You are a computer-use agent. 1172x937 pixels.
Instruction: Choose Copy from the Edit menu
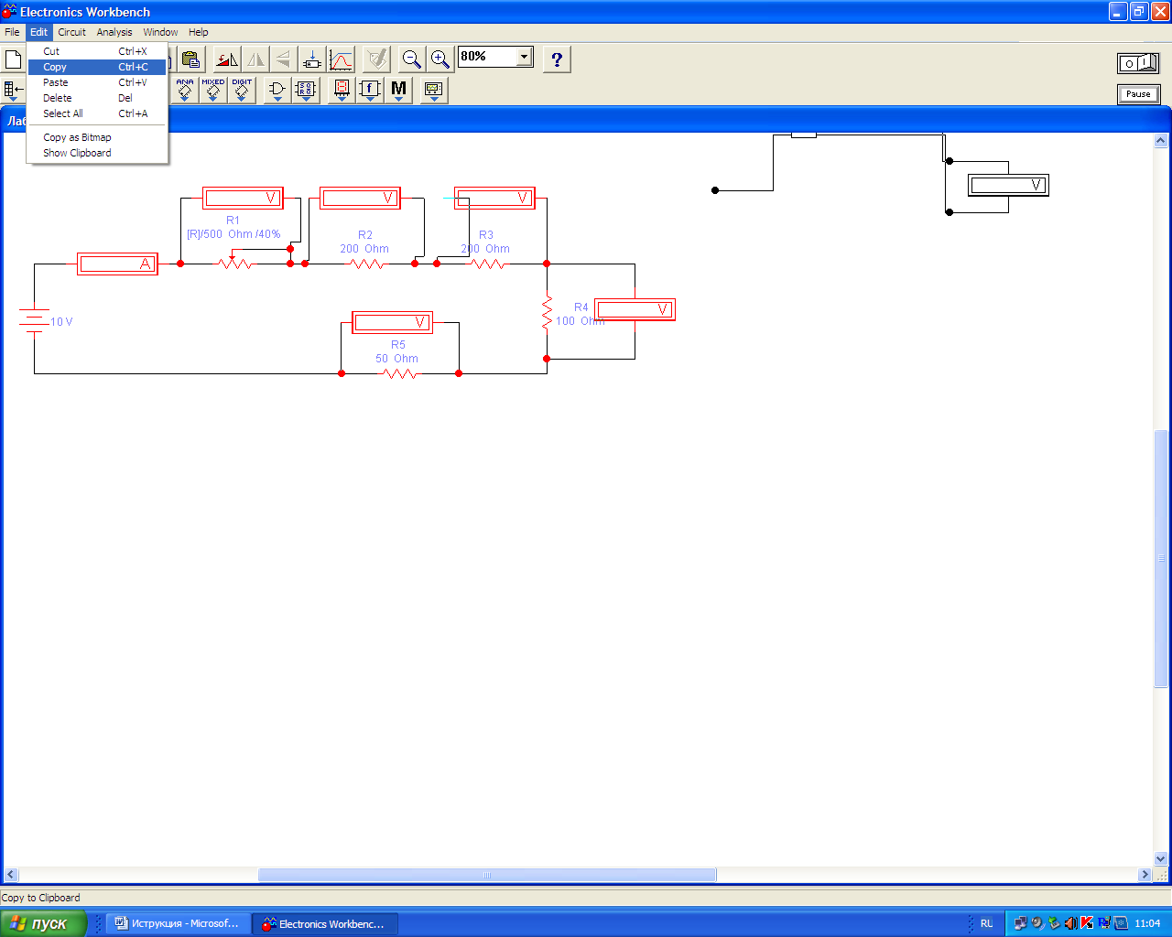point(97,67)
